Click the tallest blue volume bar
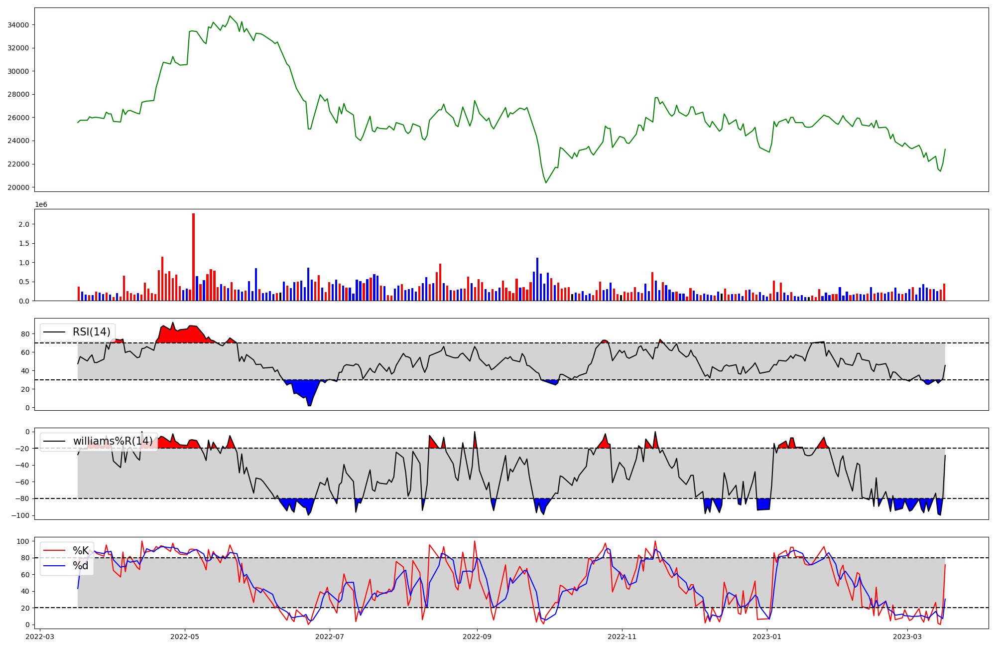The width and height of the screenshot is (996, 648). pyautogui.click(x=537, y=279)
